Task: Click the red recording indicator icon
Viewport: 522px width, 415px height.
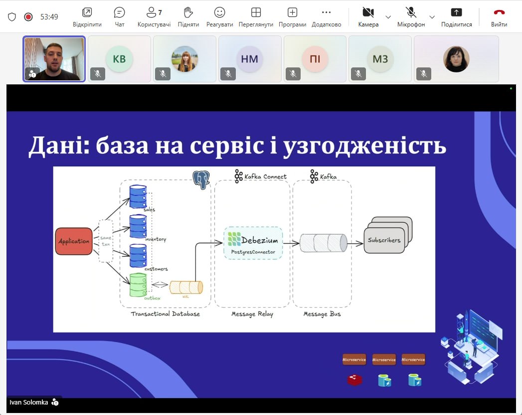Action: coord(28,16)
